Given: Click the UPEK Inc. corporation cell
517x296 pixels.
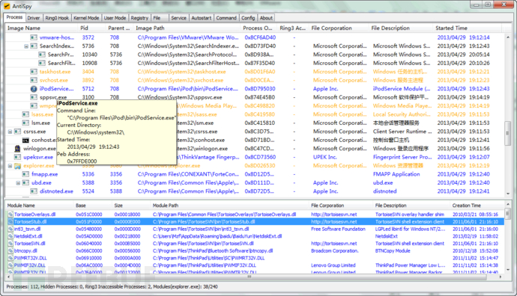Looking at the screenshot, I should [324, 157].
